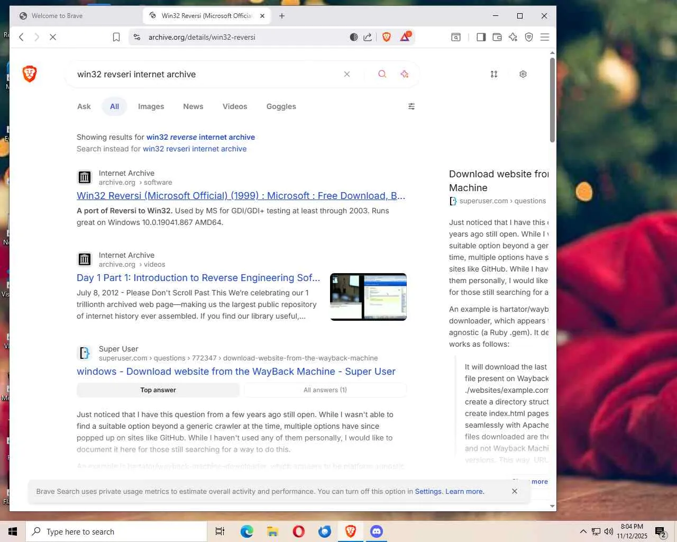Search instead for original 'win32 revseri' query
This screenshot has width=677, height=542.
point(195,149)
